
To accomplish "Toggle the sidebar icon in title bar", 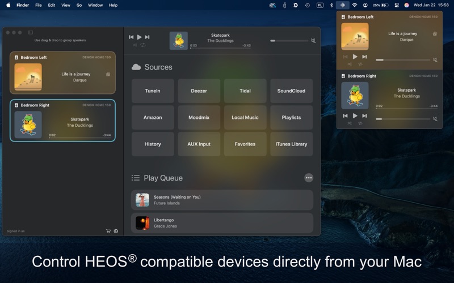I will [31, 32].
